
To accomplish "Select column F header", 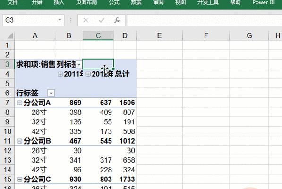I will (206, 35).
